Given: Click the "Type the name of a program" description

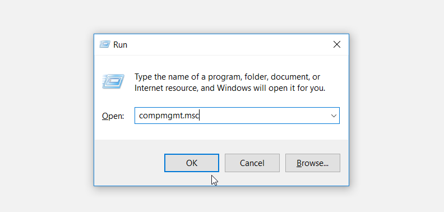Looking at the screenshot, I should tap(230, 82).
